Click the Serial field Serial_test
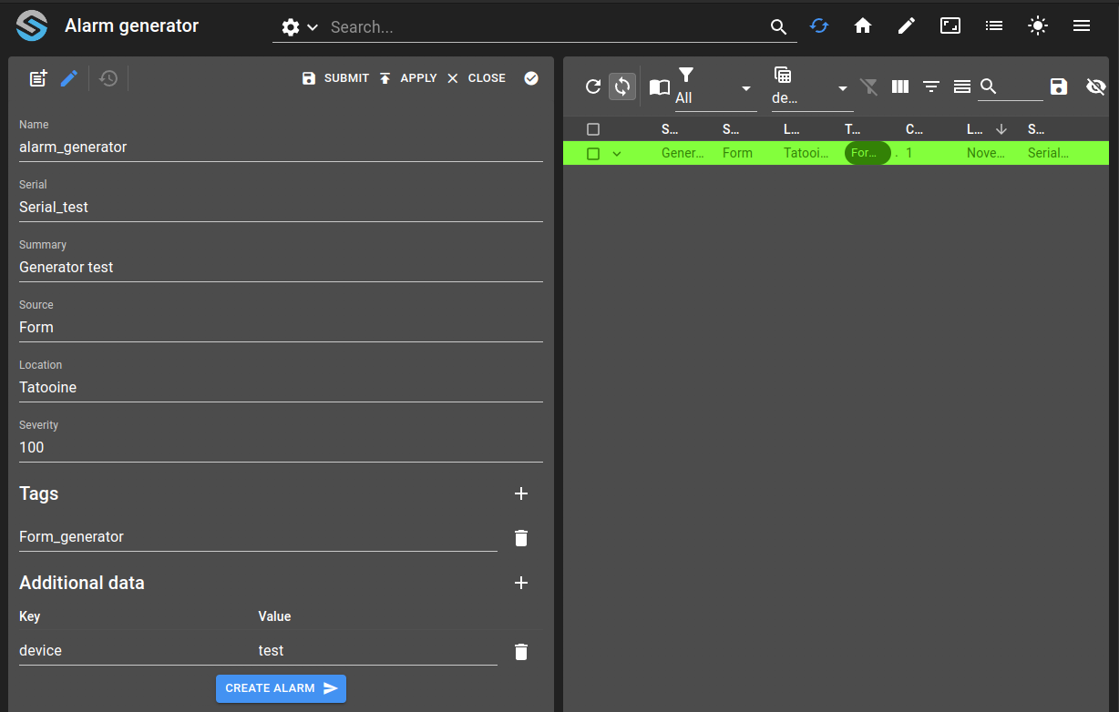Screen dimensions: 1119x712 (281, 207)
